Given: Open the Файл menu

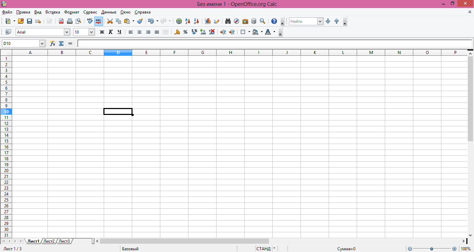Looking at the screenshot, I should coord(7,12).
